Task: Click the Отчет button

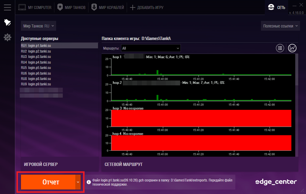Action: tap(48, 182)
